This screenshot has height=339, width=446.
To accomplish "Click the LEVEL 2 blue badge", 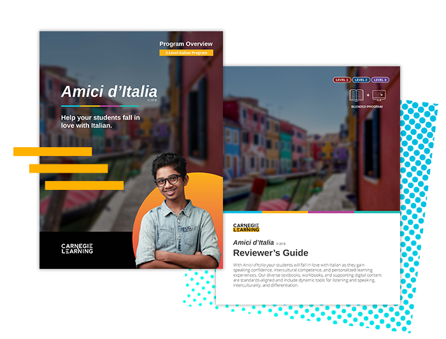I will [361, 80].
